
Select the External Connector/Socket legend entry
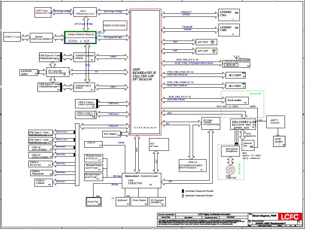[198, 191]
